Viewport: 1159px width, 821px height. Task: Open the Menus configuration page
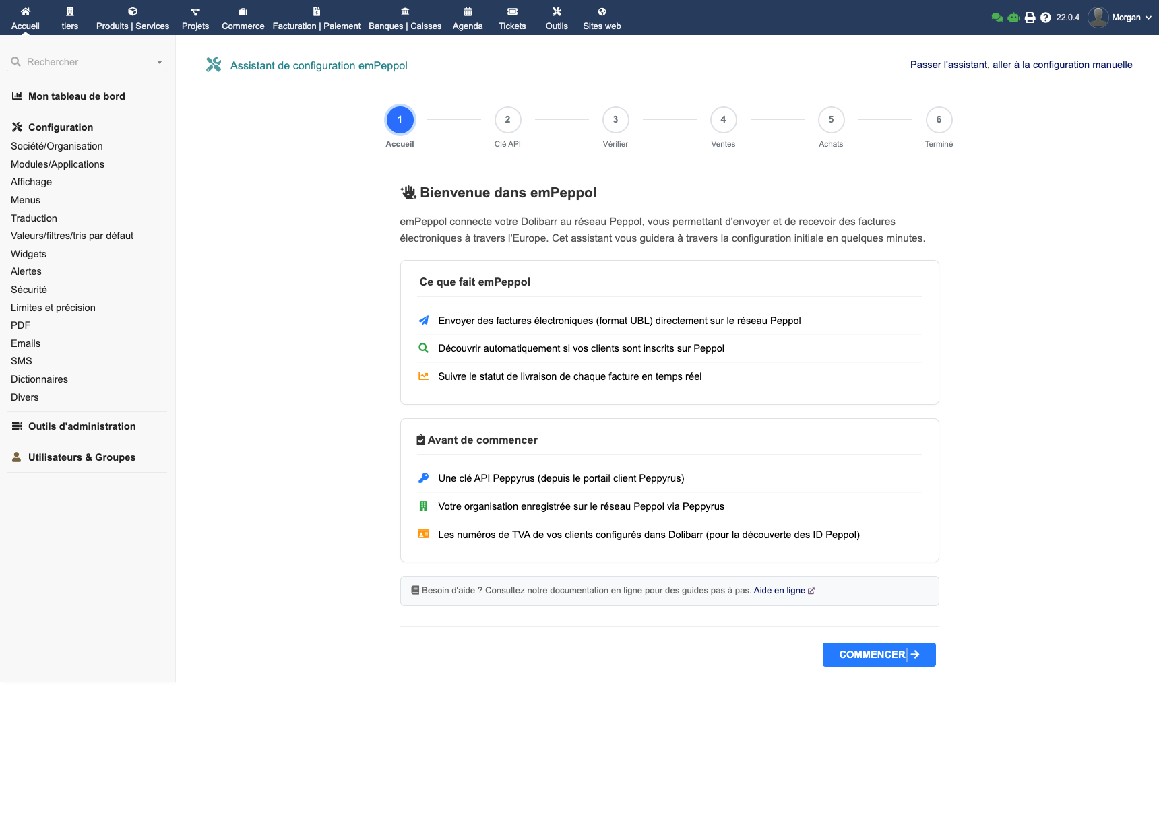coord(26,200)
